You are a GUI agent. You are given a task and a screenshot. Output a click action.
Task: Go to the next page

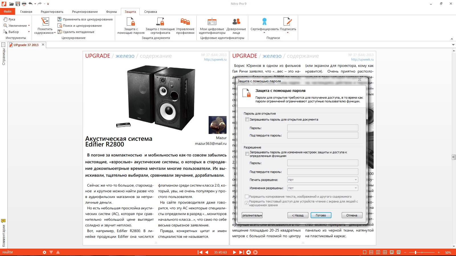point(234,252)
